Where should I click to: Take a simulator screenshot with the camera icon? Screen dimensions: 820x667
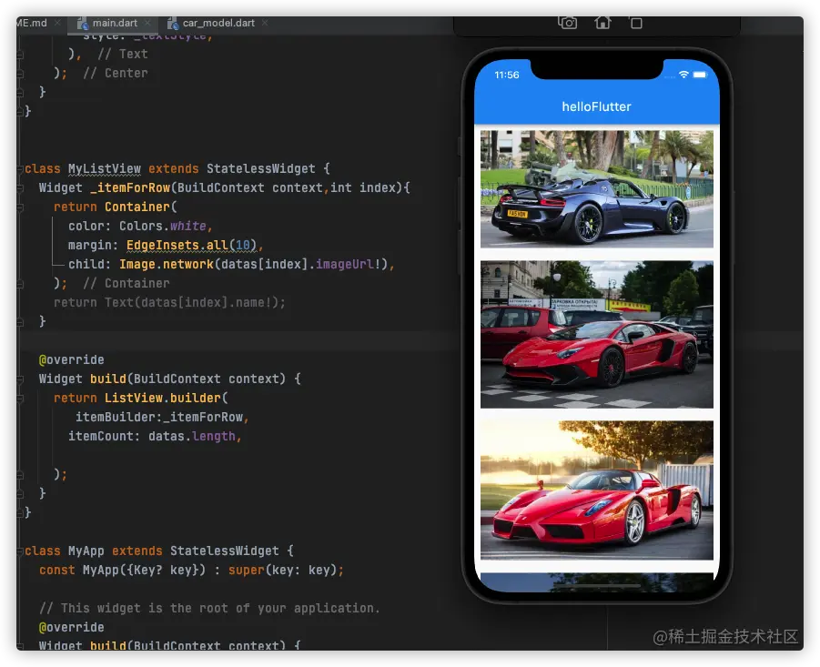[x=567, y=23]
